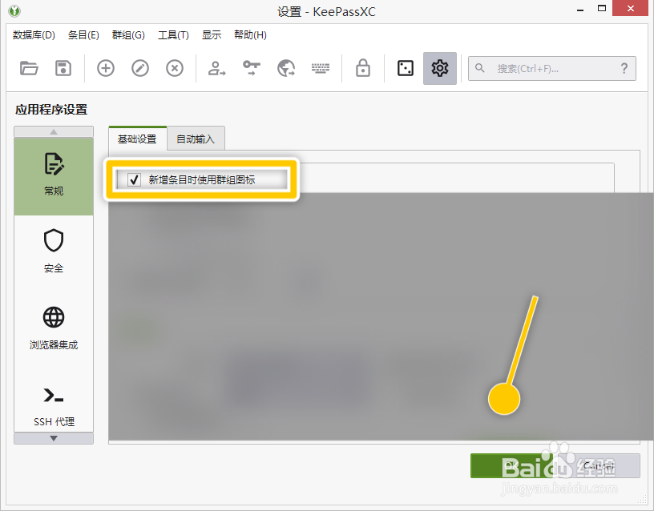Click inside the 搜索(Ctrl+F) search field
The image size is (654, 511).
pyautogui.click(x=545, y=68)
